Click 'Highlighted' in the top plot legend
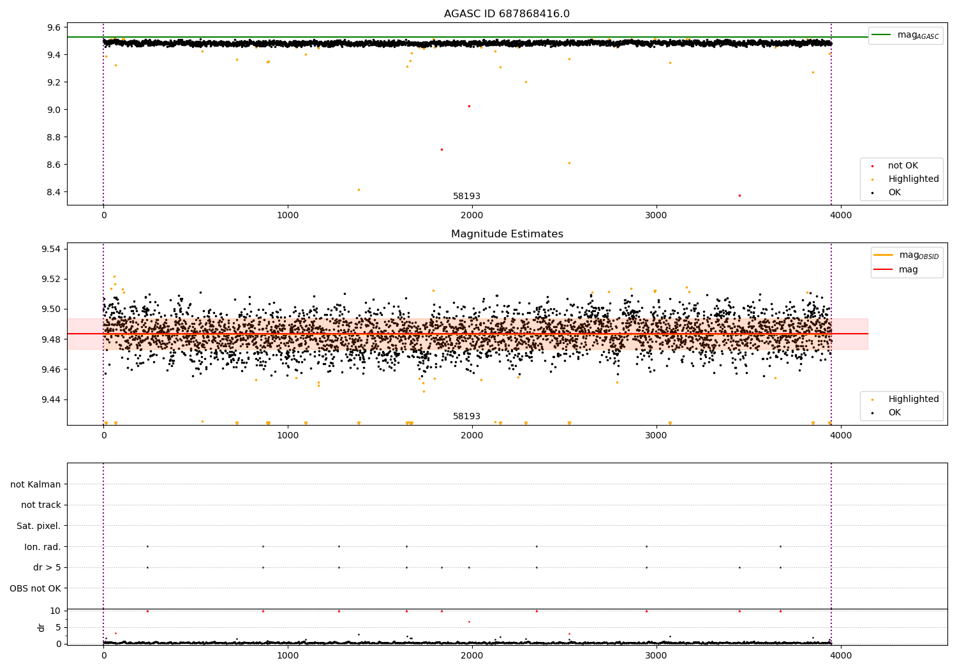 click(x=914, y=179)
